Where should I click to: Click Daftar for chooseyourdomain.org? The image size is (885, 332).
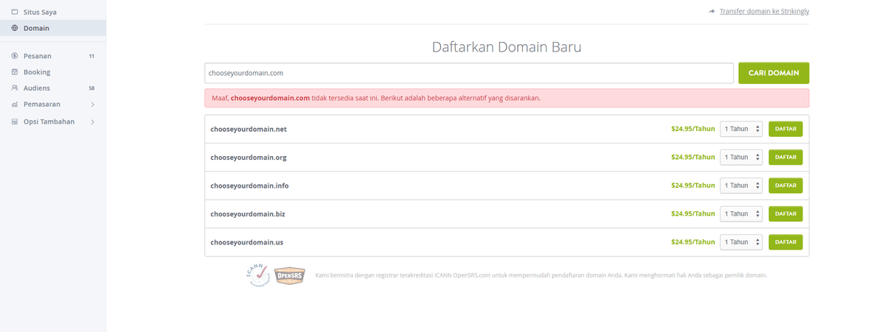[785, 157]
